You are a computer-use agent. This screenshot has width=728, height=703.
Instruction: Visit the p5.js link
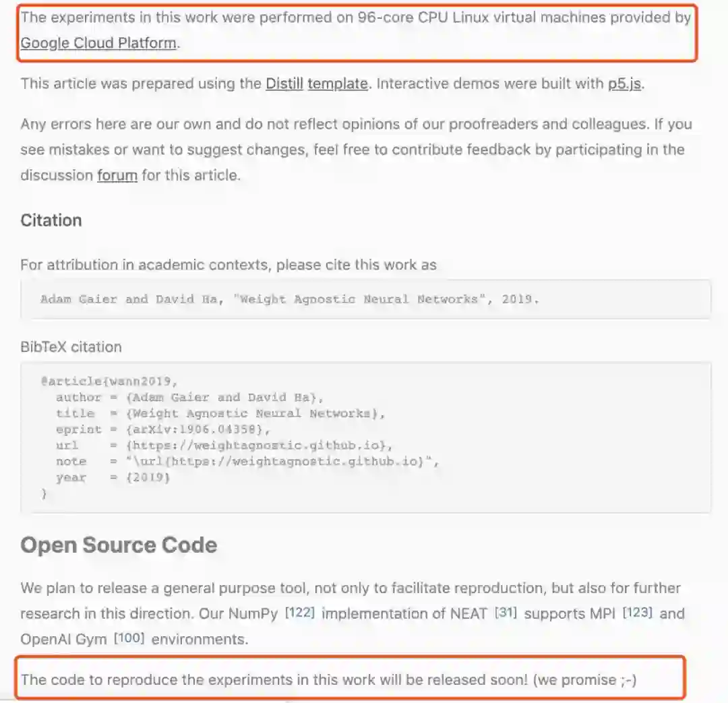(624, 84)
